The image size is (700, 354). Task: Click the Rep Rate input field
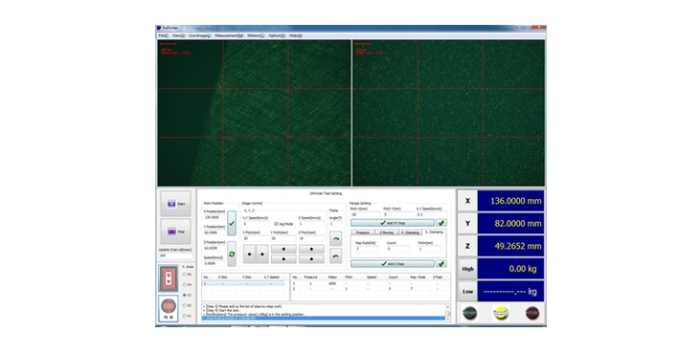[x=367, y=249]
